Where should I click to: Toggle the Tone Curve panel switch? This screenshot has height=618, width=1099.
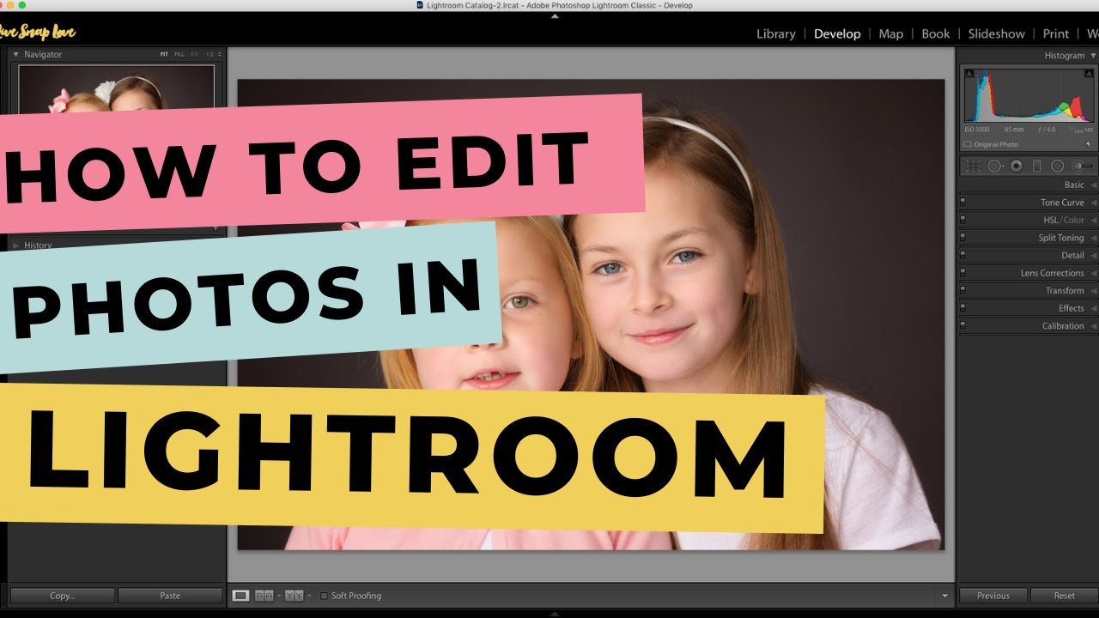962,203
